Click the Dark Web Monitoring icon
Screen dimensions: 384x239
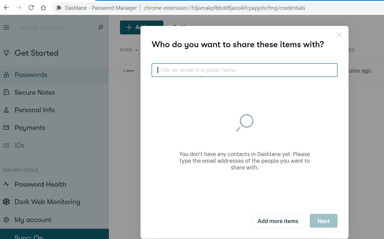point(6,202)
